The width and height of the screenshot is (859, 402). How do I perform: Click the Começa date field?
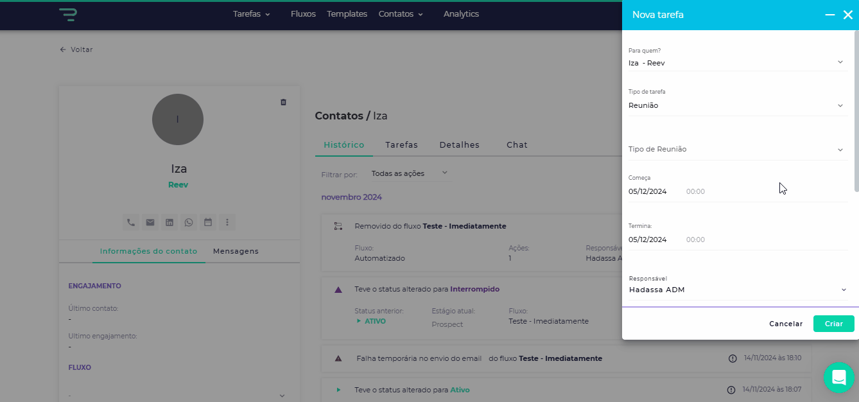[648, 191]
